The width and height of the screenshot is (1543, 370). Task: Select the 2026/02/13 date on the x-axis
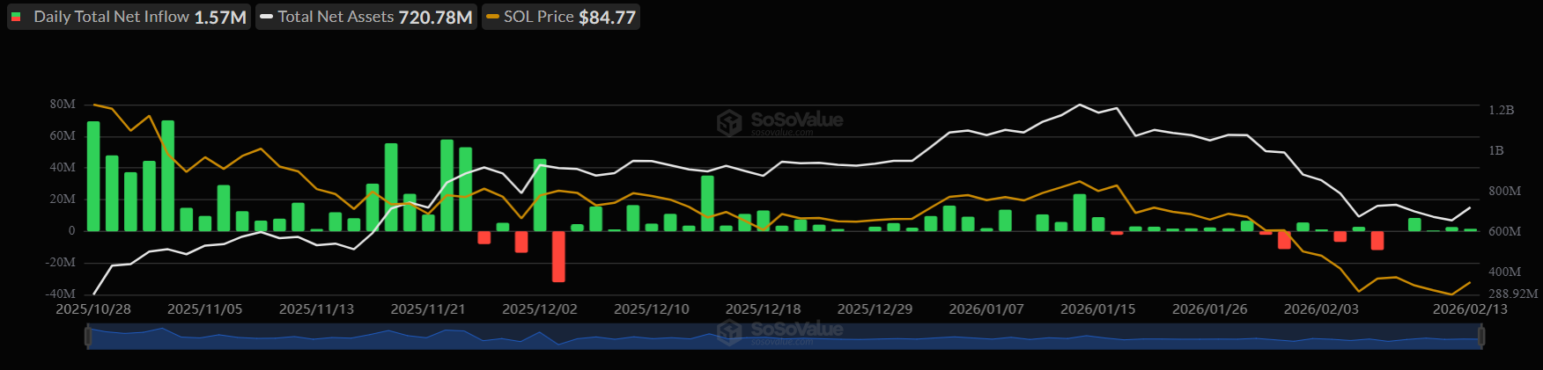click(x=1469, y=309)
